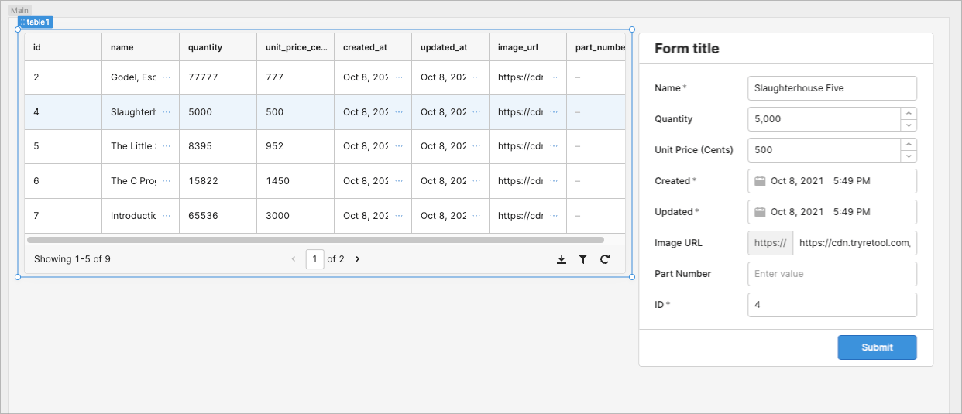The width and height of the screenshot is (962, 414).
Task: Click unit price cell 1450
Action: (295, 181)
